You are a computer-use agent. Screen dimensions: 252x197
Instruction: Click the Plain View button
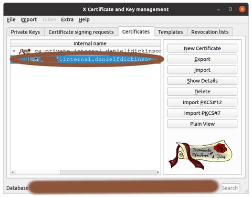pyautogui.click(x=202, y=124)
